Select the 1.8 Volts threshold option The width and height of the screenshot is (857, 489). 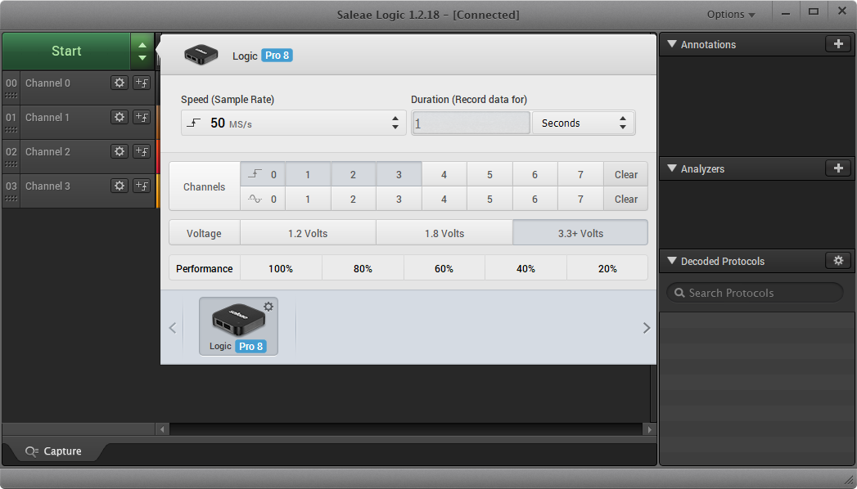coord(444,233)
